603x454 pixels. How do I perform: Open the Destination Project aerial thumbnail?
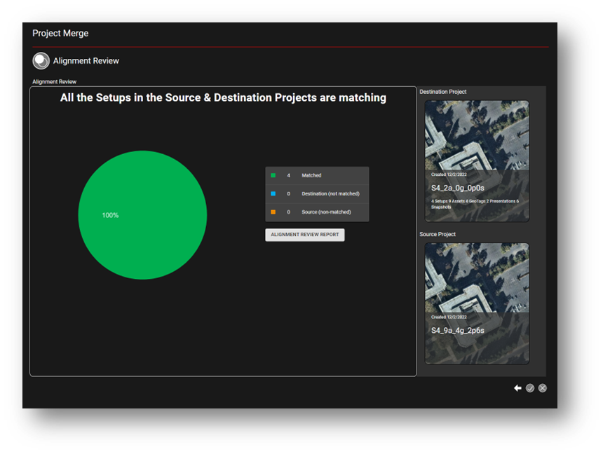pyautogui.click(x=477, y=135)
